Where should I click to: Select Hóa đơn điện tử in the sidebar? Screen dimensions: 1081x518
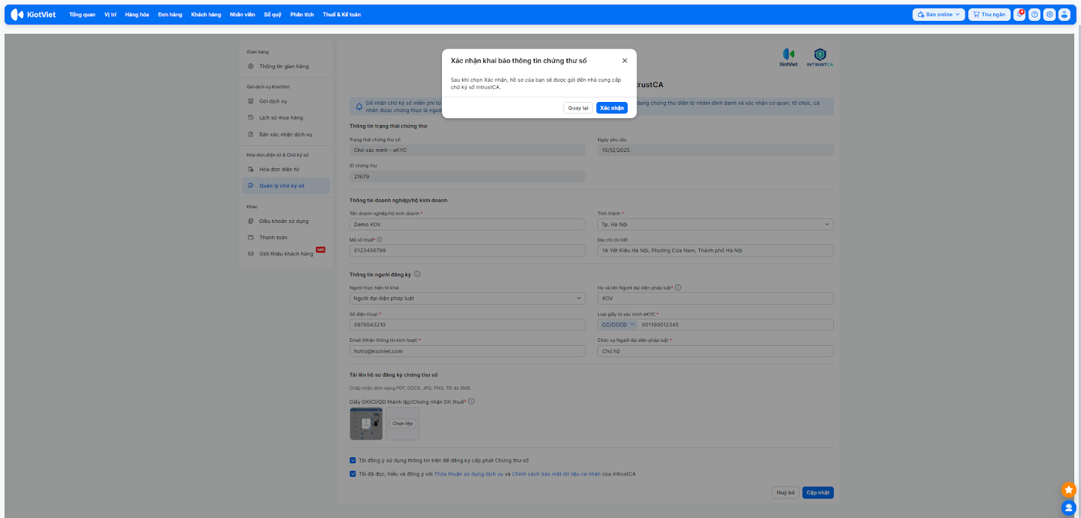279,170
